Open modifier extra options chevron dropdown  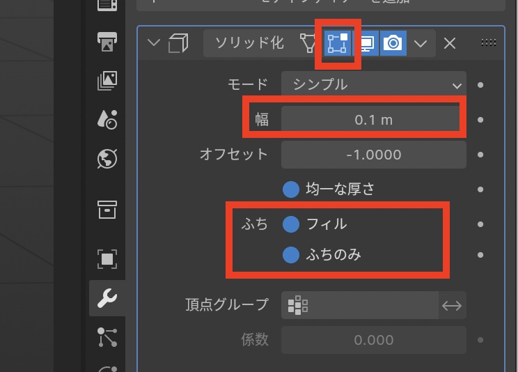(x=421, y=43)
